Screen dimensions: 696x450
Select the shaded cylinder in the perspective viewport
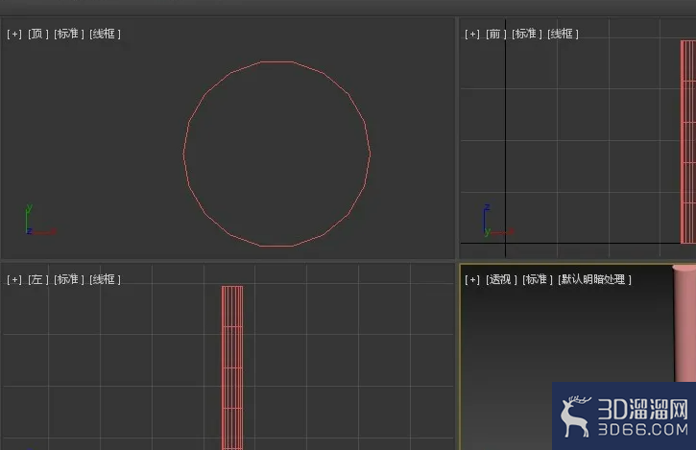tap(684, 323)
